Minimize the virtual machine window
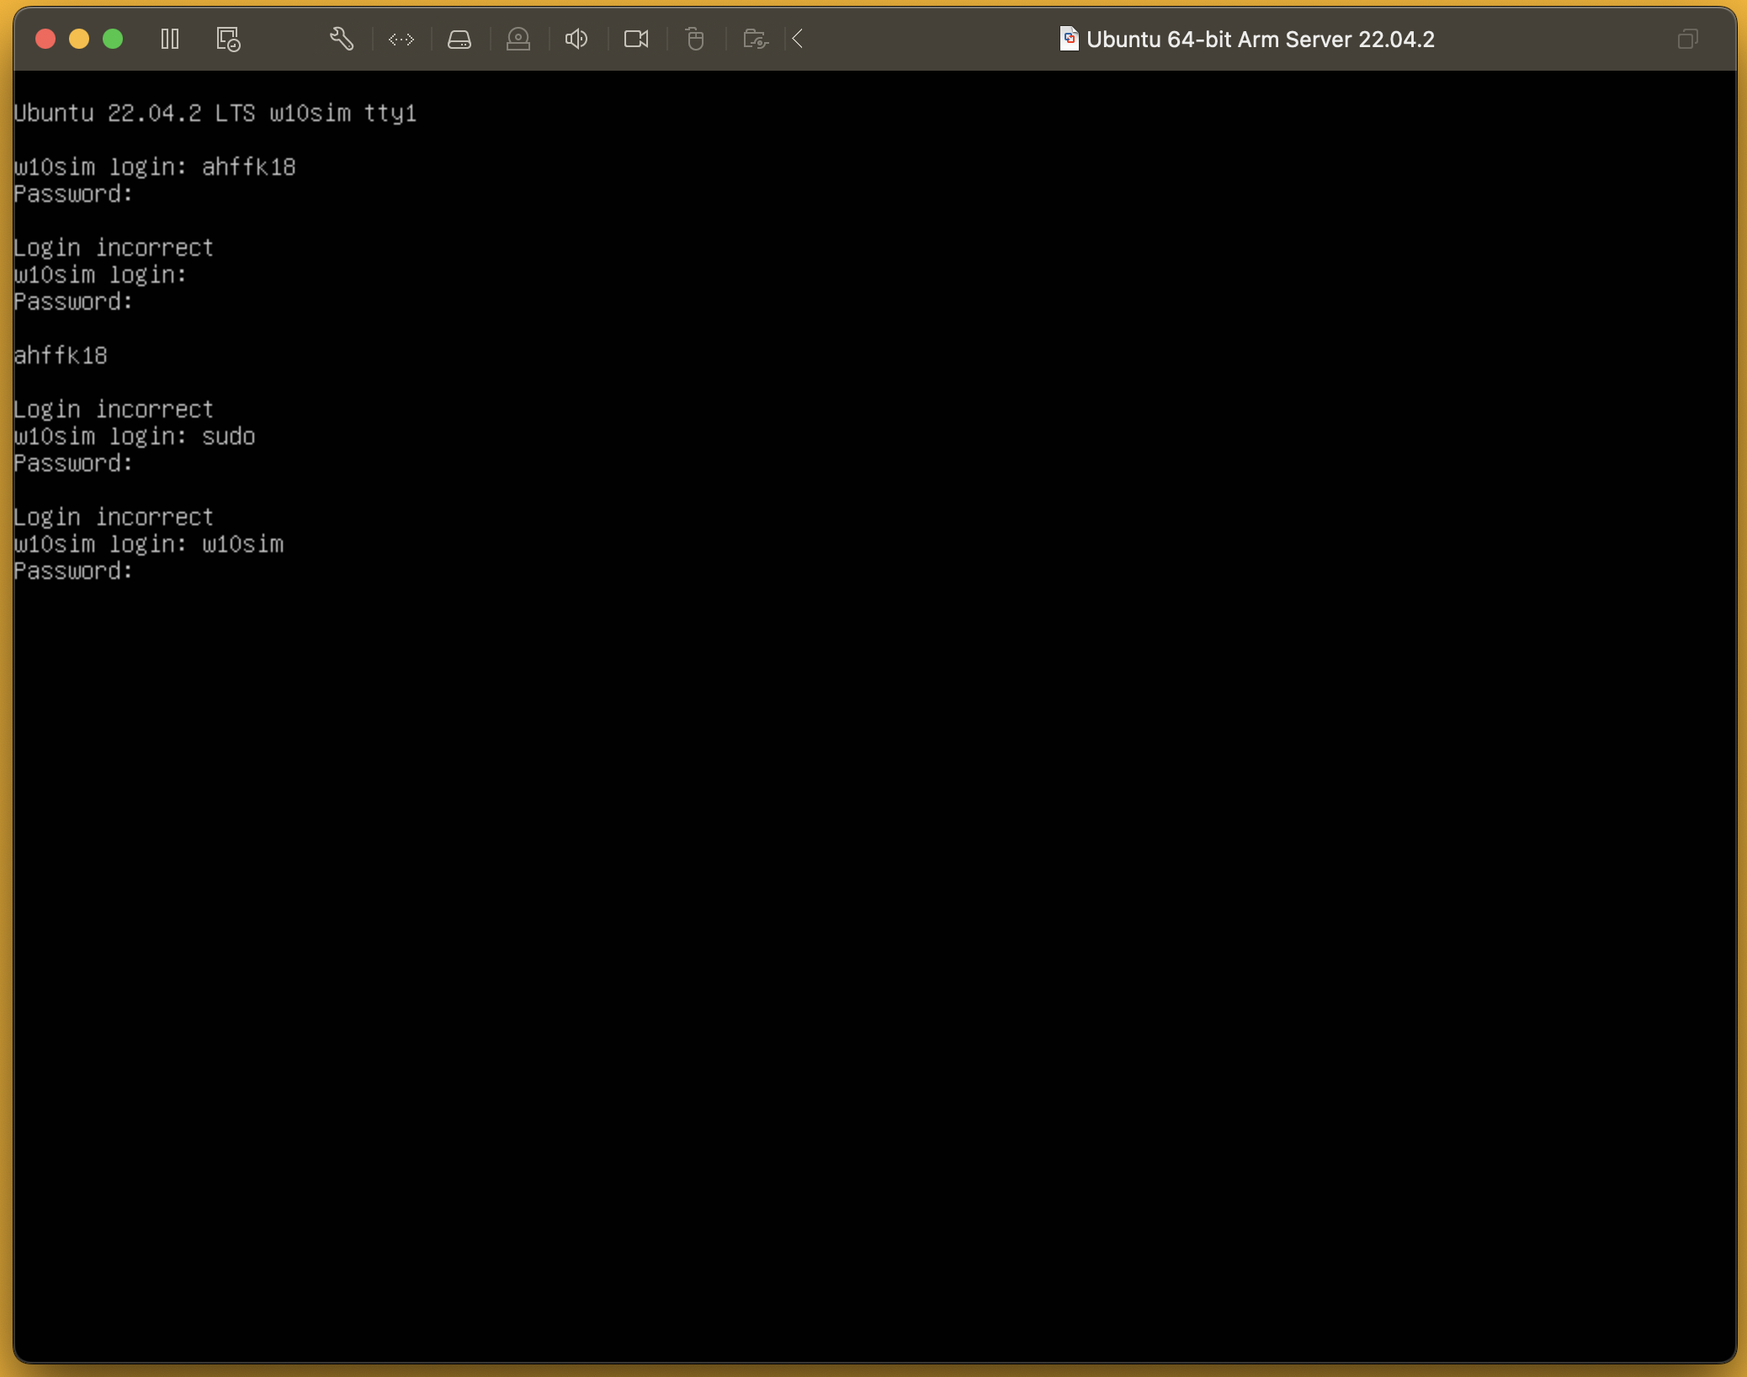Image resolution: width=1747 pixels, height=1377 pixels. click(x=79, y=39)
